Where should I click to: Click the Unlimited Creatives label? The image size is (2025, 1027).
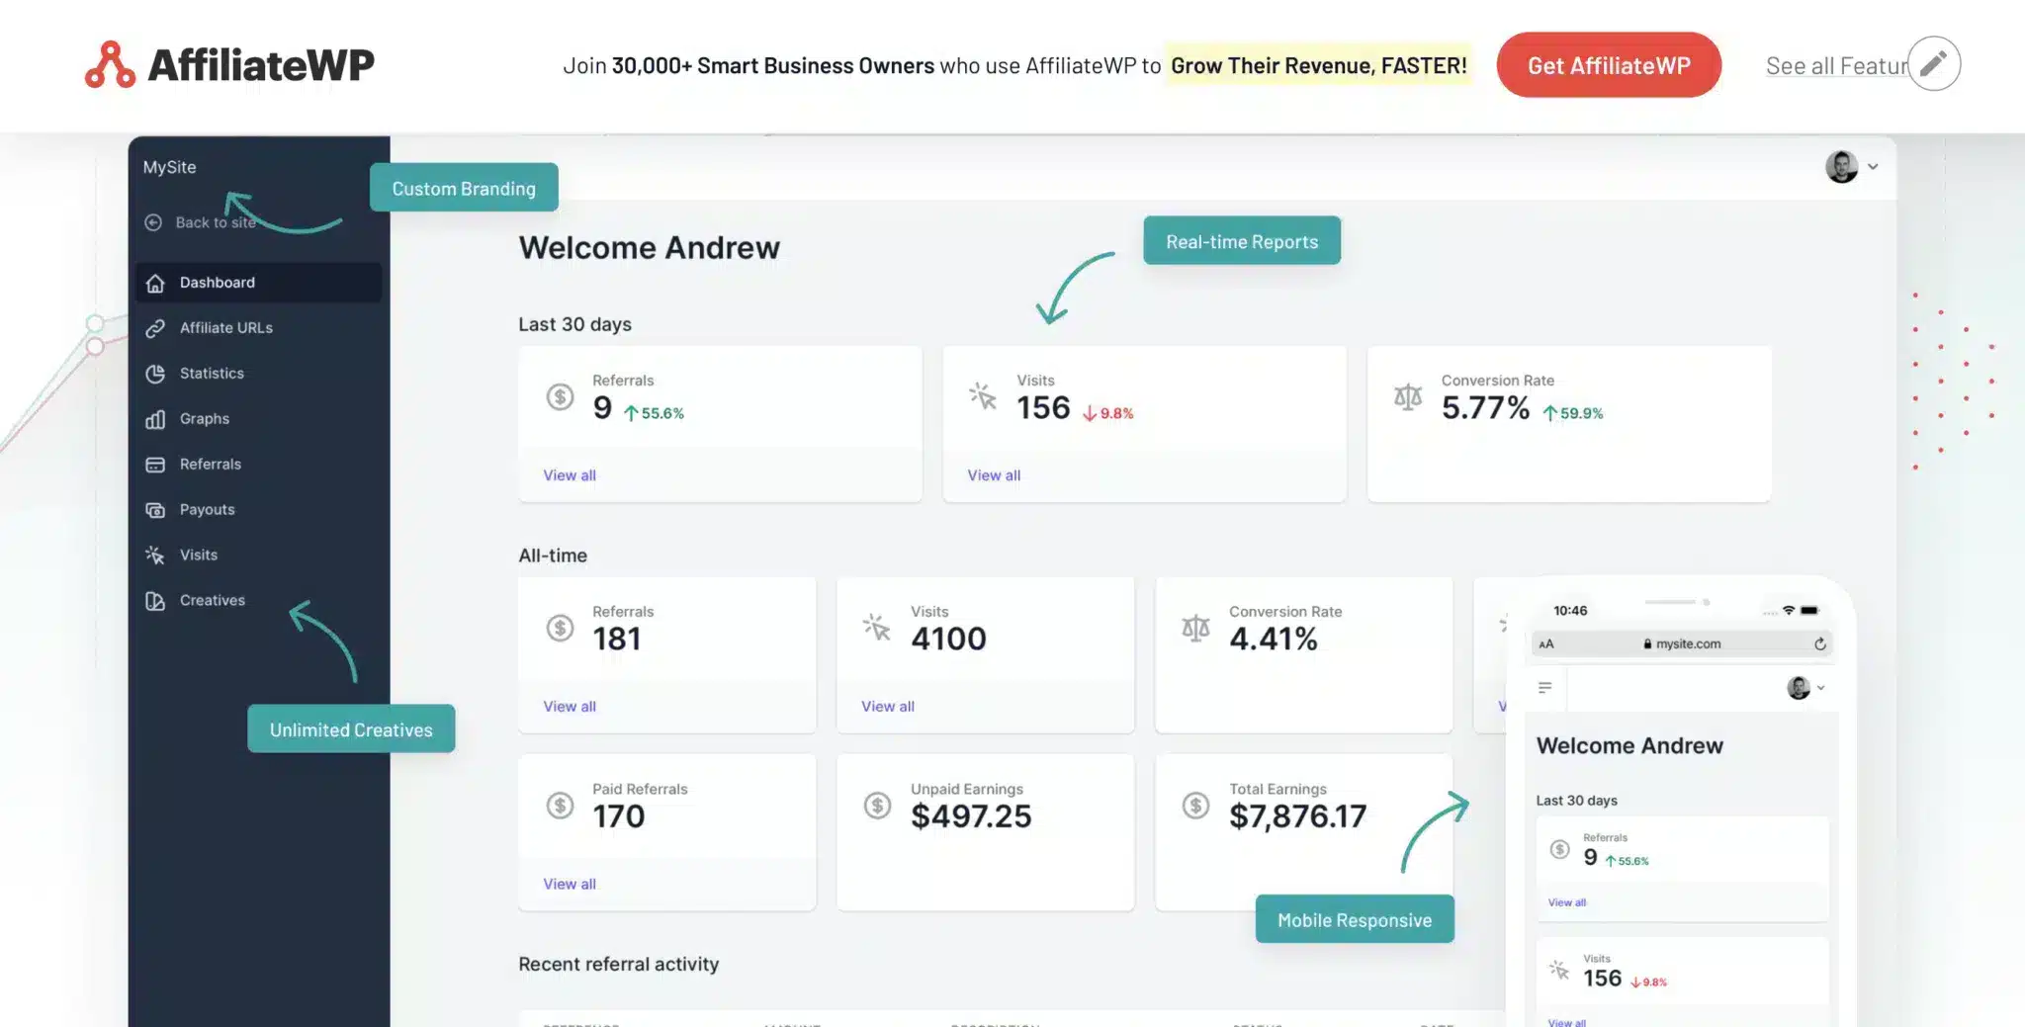coord(351,729)
